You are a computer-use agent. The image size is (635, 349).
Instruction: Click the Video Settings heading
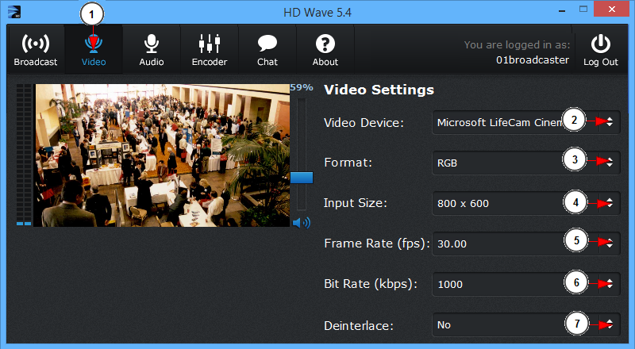coord(379,90)
